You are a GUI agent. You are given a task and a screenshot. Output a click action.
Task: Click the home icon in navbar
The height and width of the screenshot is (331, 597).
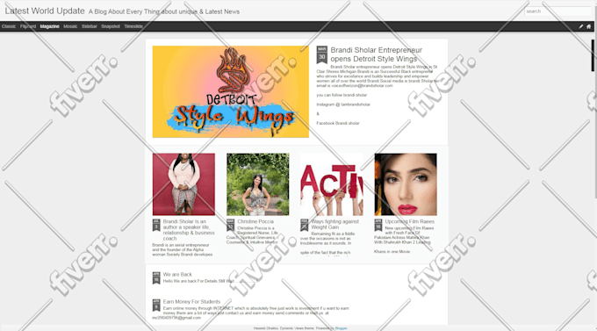coord(588,26)
